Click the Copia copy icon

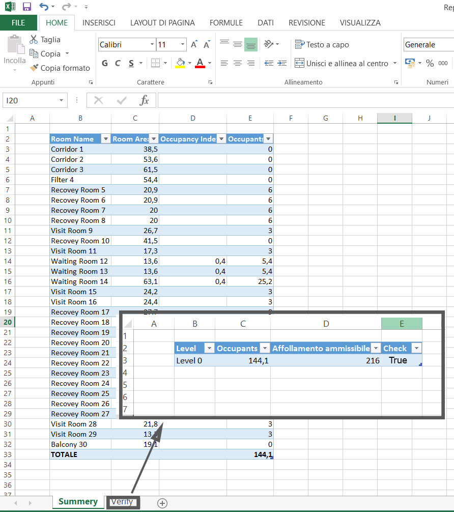pyautogui.click(x=34, y=53)
